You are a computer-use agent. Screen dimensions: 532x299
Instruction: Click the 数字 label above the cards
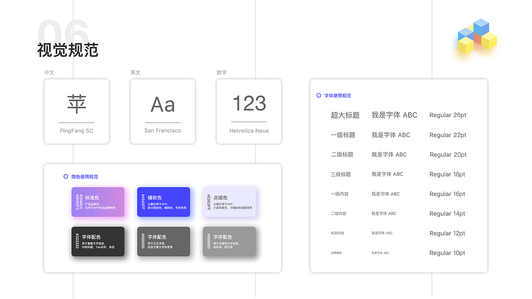coord(222,72)
